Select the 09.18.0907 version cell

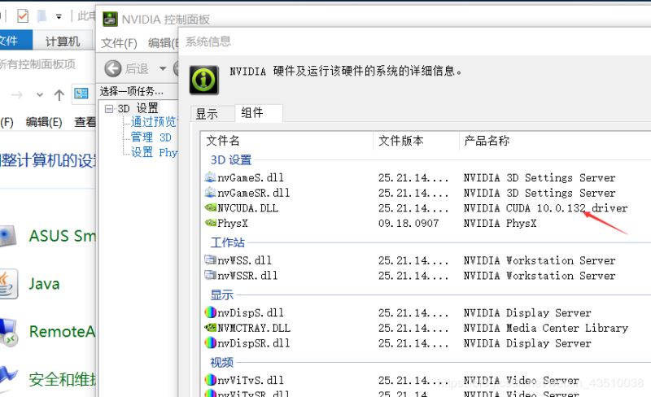(409, 224)
